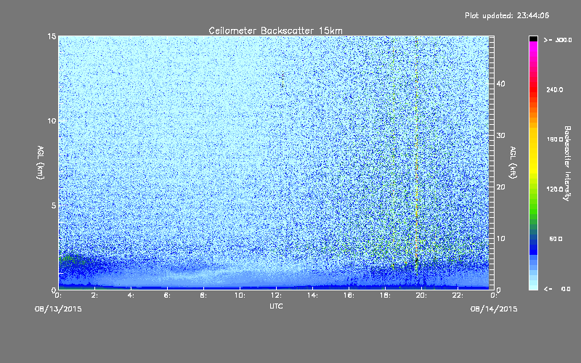This screenshot has height=363, width=581.
Task: Click the red band of the colorbar
Action: pos(533,91)
